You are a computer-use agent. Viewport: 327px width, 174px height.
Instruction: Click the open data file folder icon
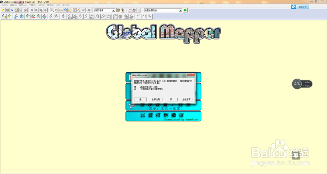pos(3,10)
